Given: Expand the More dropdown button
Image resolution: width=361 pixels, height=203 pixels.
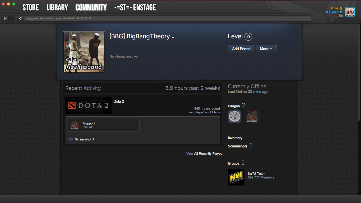Looking at the screenshot, I should [x=266, y=49].
